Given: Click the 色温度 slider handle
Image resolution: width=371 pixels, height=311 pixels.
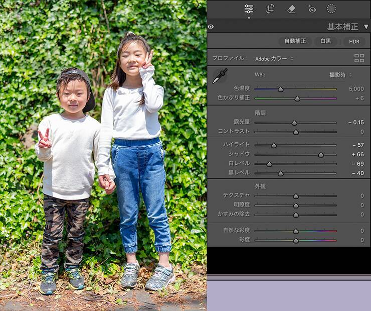Looking at the screenshot, I should click(x=281, y=89).
